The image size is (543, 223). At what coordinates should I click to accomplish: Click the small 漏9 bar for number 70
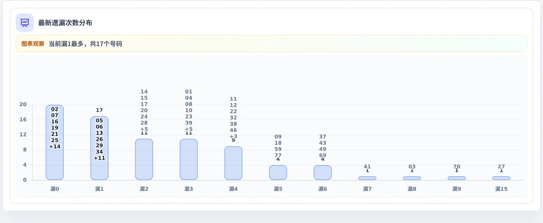click(456, 178)
